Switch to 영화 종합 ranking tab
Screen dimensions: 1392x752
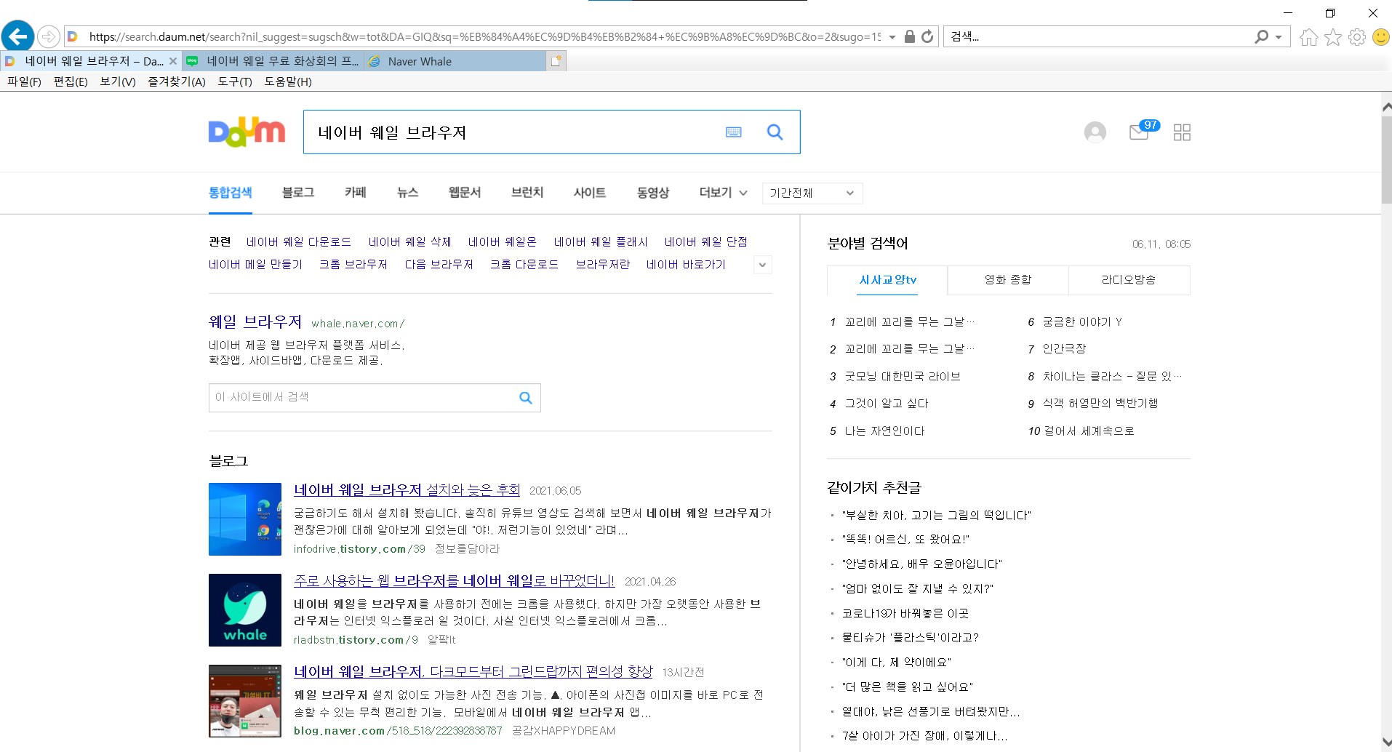[x=1008, y=280]
